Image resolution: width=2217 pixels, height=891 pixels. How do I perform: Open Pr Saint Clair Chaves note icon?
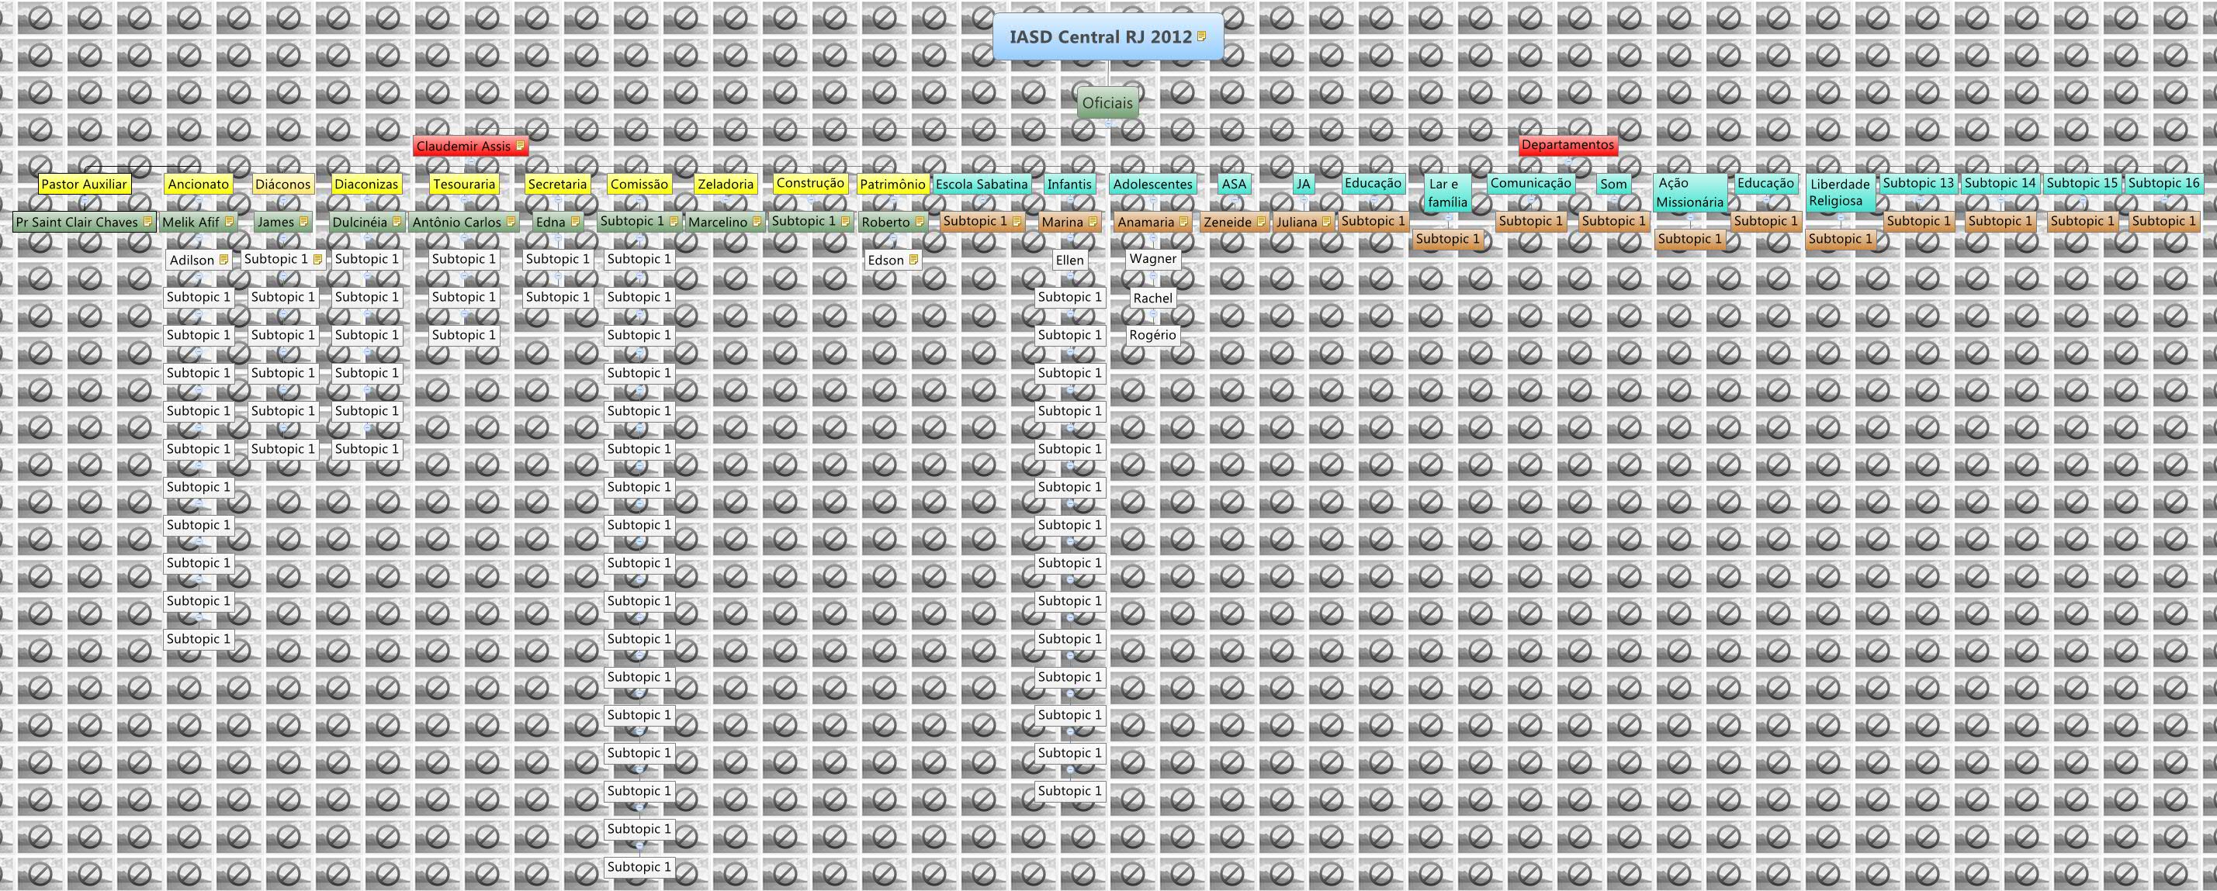[x=148, y=221]
